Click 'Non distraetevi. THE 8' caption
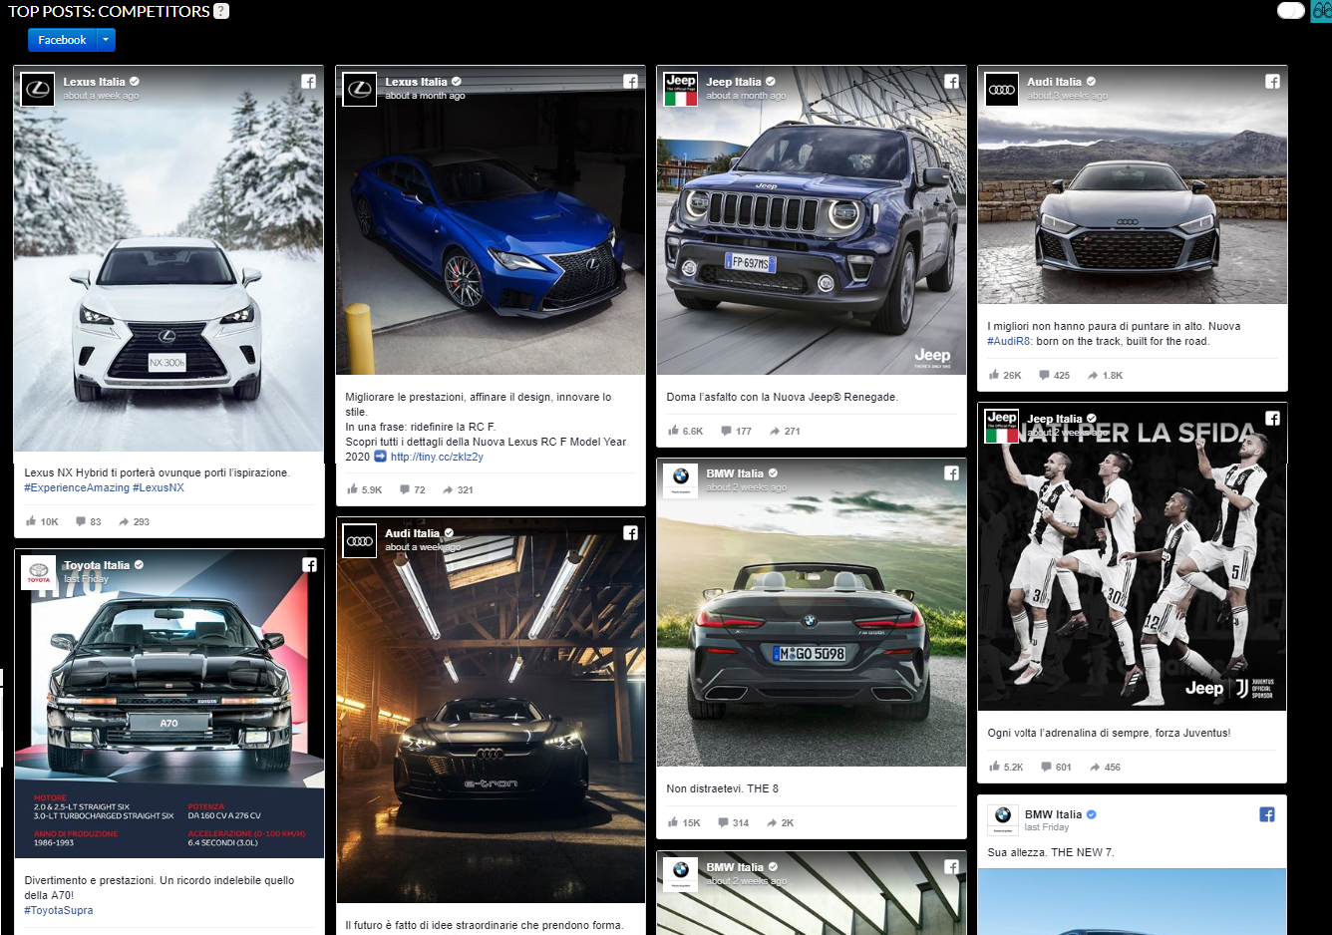 [723, 788]
